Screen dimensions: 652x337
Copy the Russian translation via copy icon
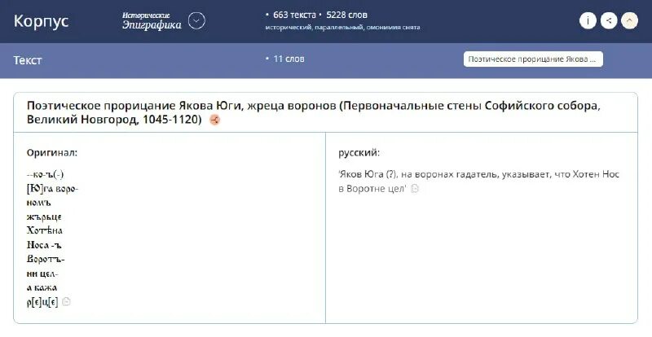pos(415,189)
